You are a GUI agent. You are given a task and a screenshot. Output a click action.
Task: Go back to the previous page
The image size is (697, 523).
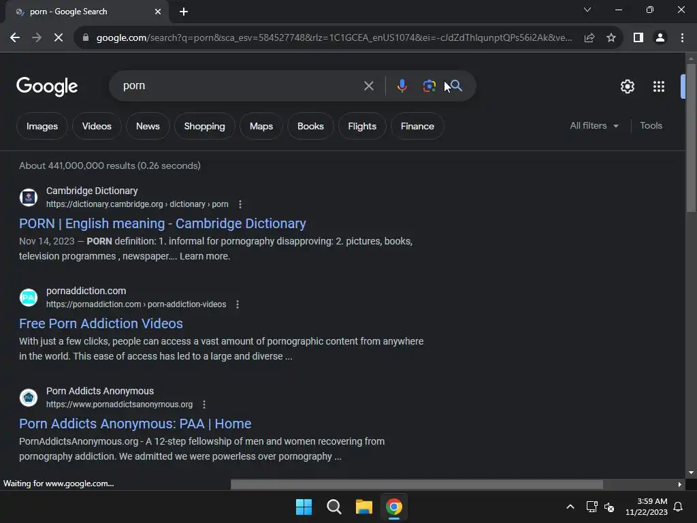click(x=15, y=38)
